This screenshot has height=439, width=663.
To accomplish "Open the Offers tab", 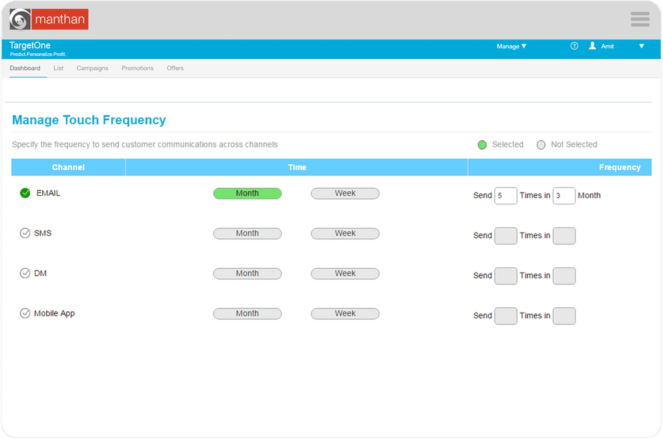I will click(175, 68).
